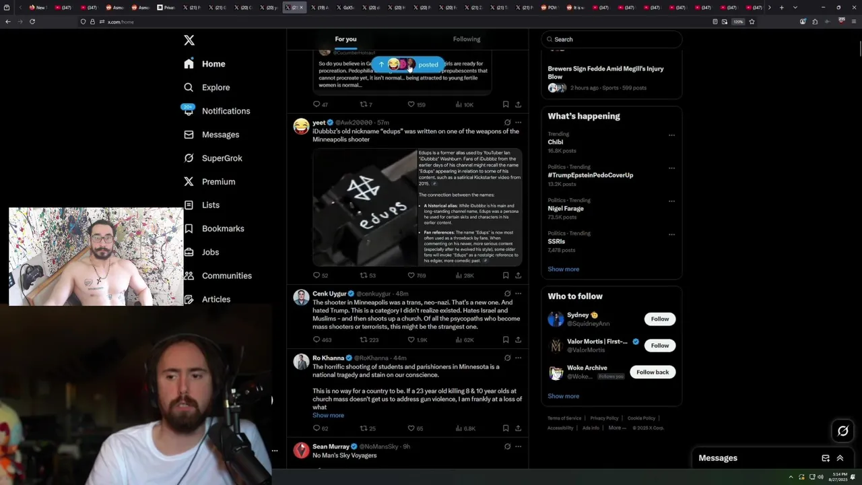
Task: Open more options on Ro Khanna's post
Action: click(x=518, y=358)
